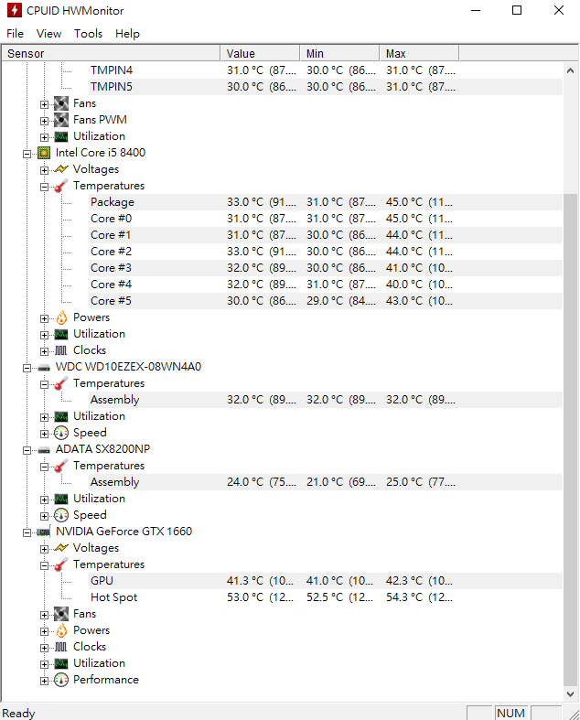The image size is (580, 720).
Task: Select Assembly row under ADATA SX8200NP
Action: click(326, 482)
